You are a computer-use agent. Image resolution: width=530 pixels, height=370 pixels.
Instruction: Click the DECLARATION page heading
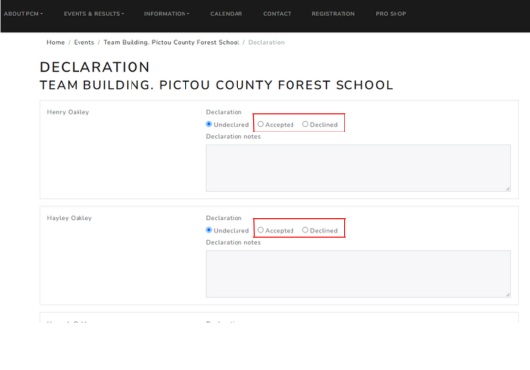click(x=94, y=67)
